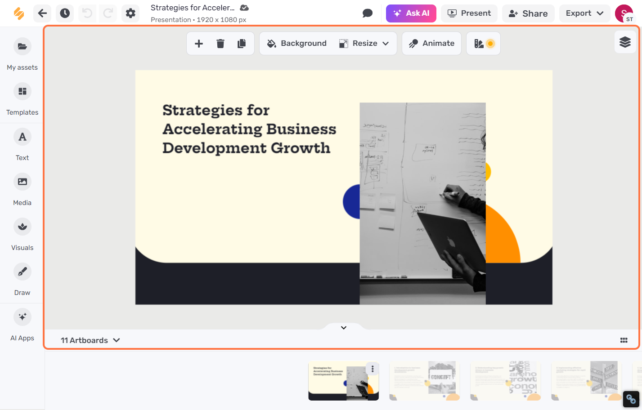Start presentation with Present button

pyautogui.click(x=469, y=13)
